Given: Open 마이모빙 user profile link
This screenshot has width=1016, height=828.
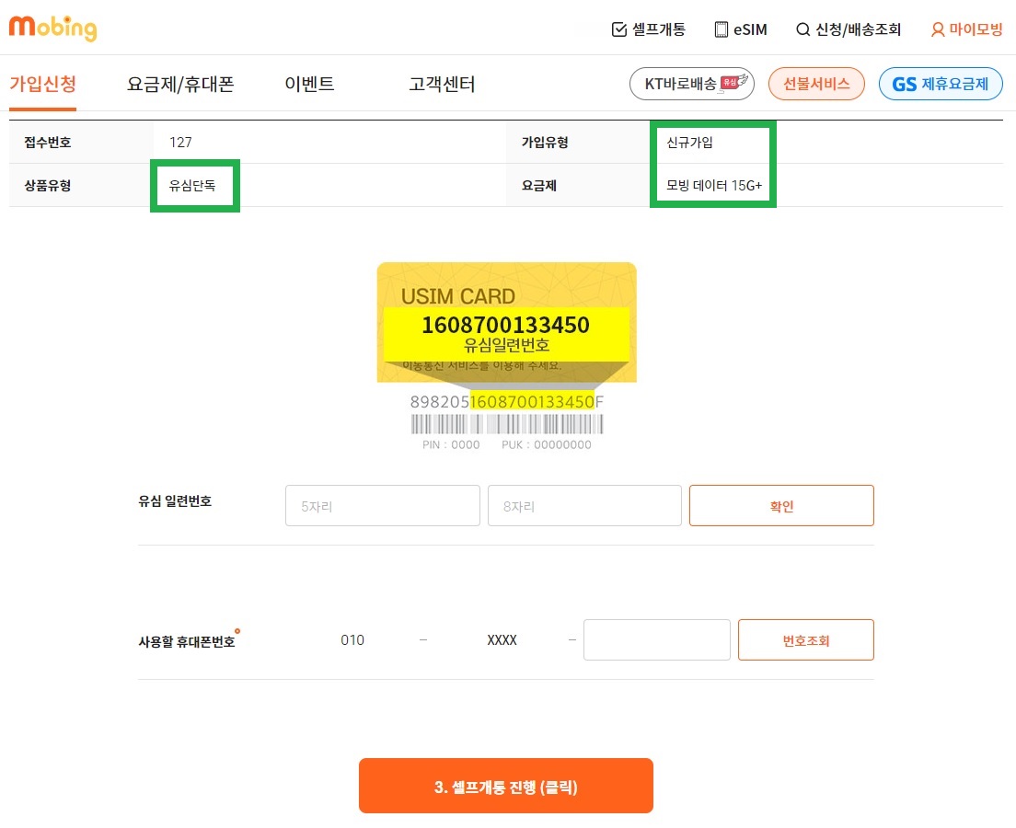Looking at the screenshot, I should point(966,29).
